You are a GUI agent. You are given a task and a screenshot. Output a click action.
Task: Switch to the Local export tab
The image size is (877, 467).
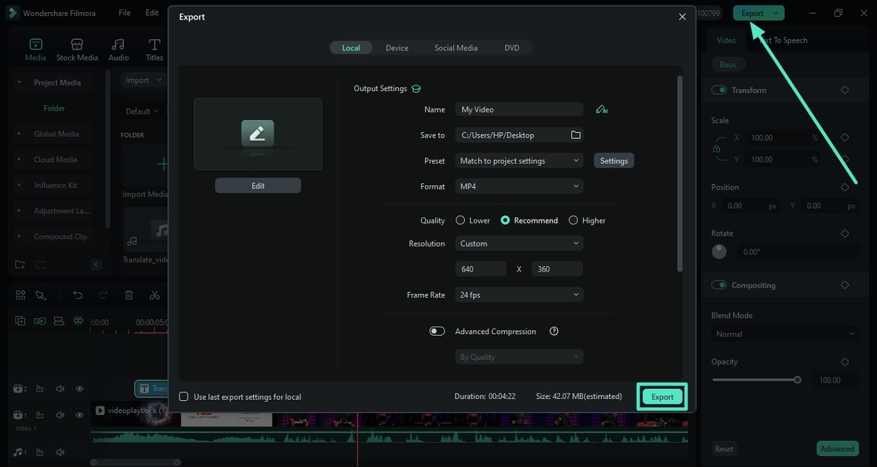click(351, 48)
